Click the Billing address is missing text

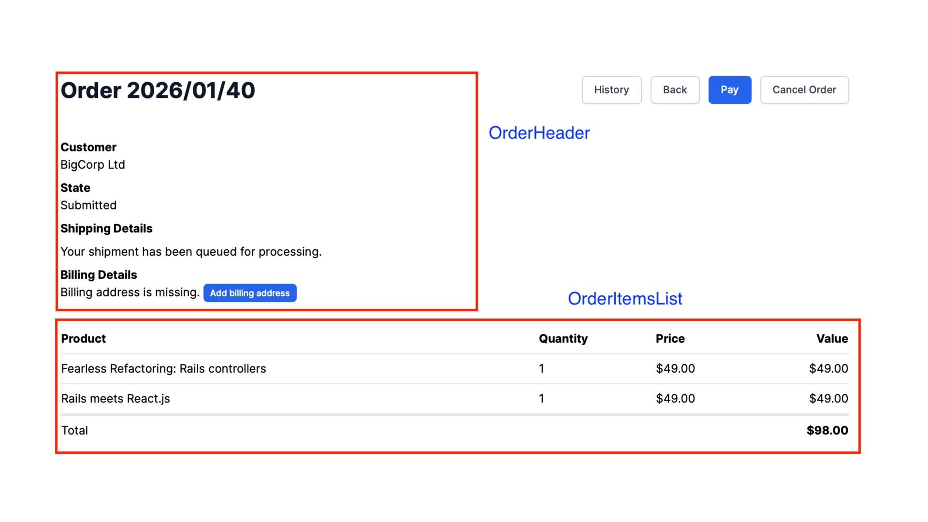pyautogui.click(x=130, y=292)
